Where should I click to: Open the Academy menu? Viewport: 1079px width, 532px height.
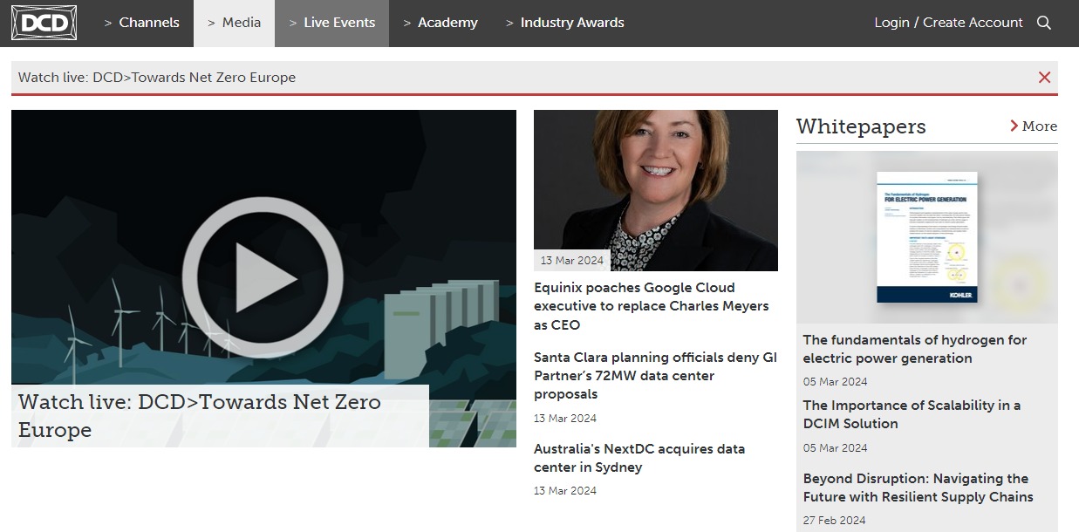[440, 23]
